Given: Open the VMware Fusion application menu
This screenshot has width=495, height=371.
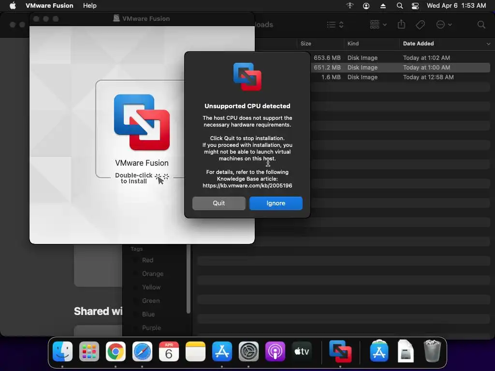Looking at the screenshot, I should pyautogui.click(x=49, y=5).
